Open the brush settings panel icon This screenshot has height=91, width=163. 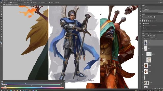tap(11, 3)
